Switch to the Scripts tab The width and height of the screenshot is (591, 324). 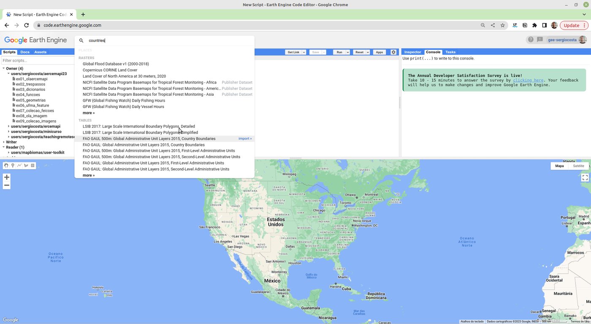click(9, 52)
